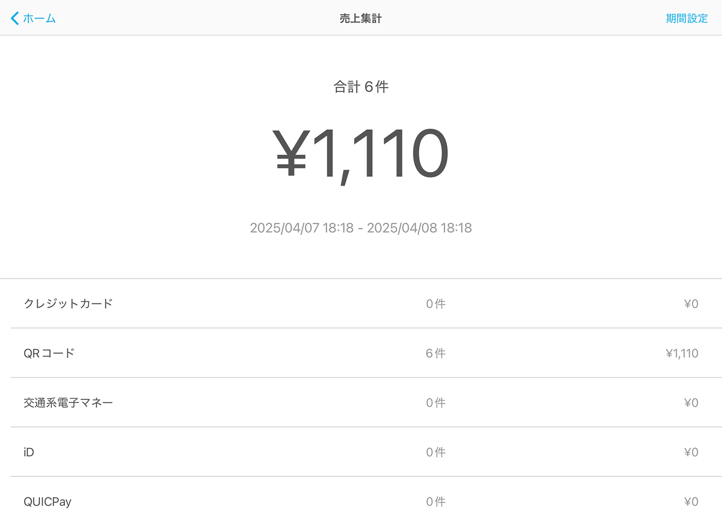Select the クレジットカード row label
This screenshot has height=525, width=722.
tap(68, 303)
